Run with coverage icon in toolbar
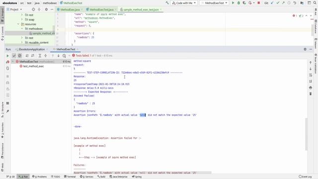Screen dimensions: 318x179 pyautogui.click(x=244, y=3)
